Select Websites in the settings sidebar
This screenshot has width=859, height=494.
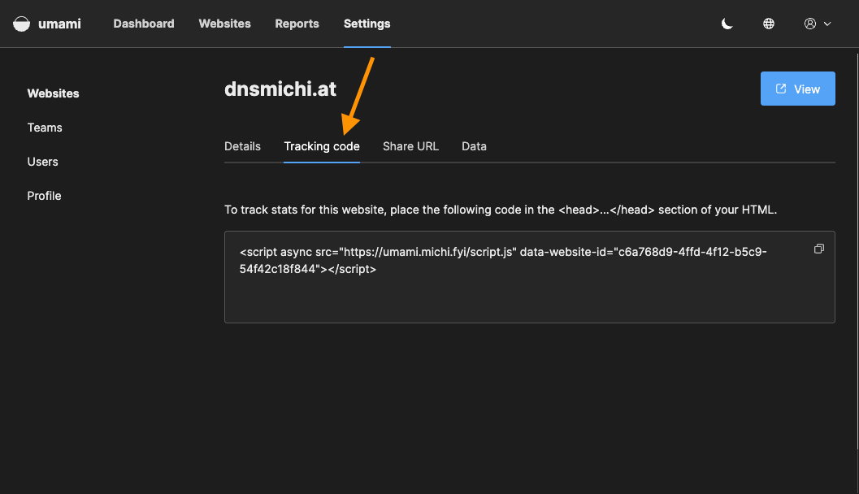54,93
